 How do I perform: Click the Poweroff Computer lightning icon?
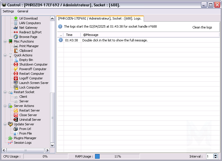16,69
